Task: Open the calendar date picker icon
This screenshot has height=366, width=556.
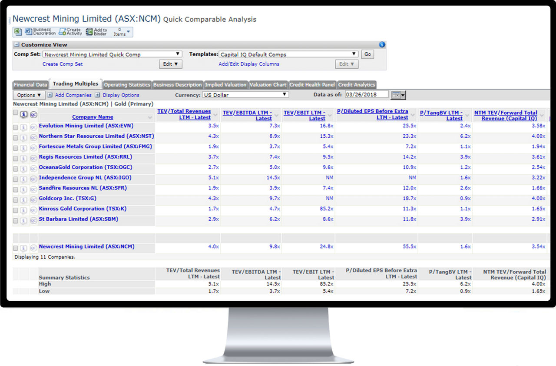Action: [x=397, y=95]
